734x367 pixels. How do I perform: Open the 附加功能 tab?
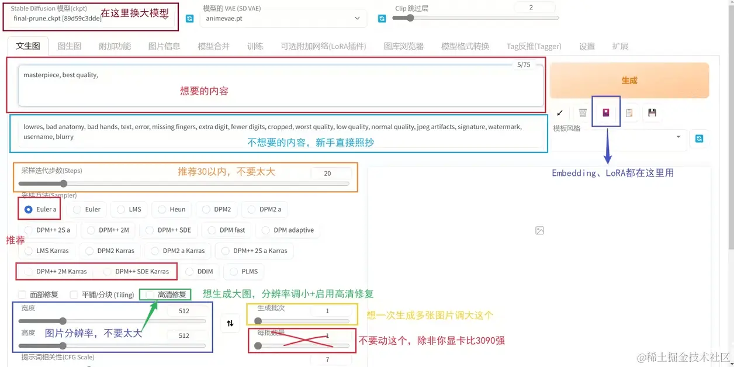[115, 46]
